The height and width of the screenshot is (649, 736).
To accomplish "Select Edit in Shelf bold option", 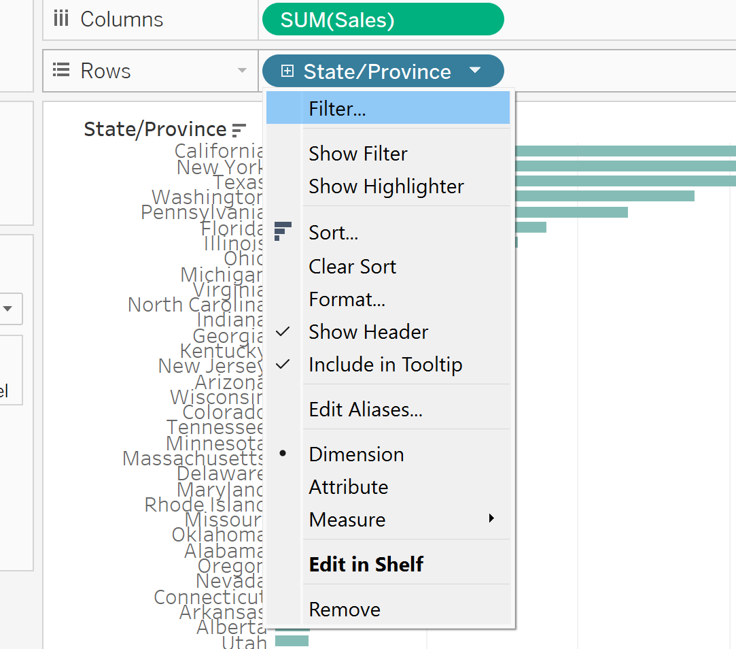I will coord(366,565).
